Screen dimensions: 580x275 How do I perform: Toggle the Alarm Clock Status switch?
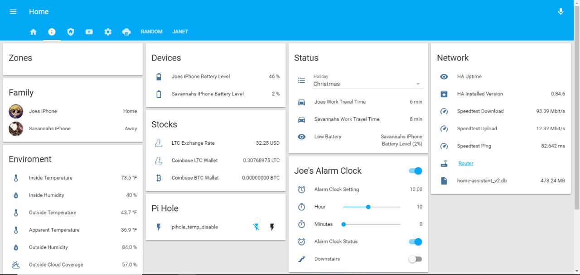[415, 242]
